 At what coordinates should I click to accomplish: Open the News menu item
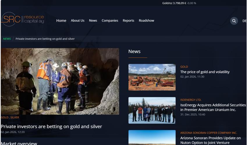[93, 21]
